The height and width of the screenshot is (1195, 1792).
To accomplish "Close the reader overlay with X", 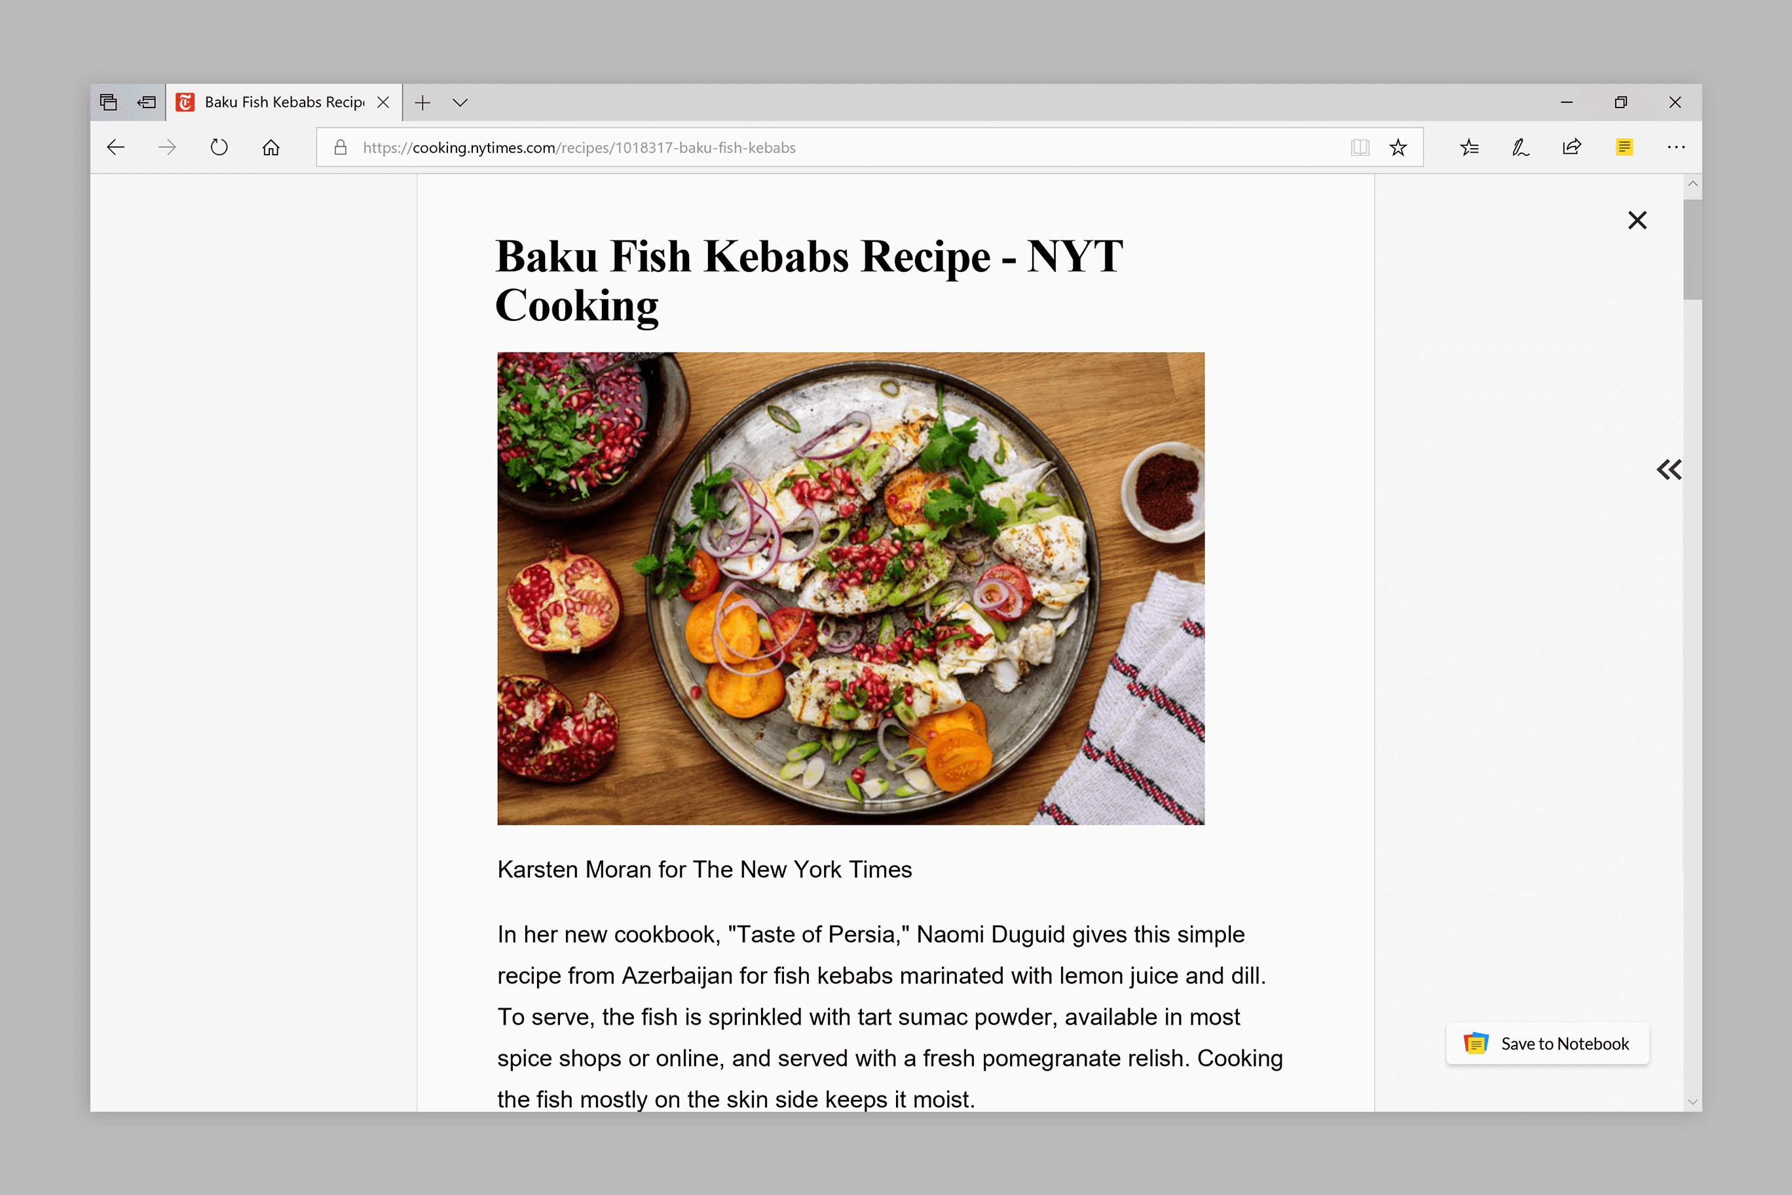I will (1637, 220).
